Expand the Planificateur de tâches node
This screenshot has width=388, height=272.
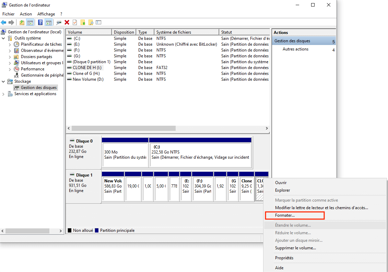[10, 44]
